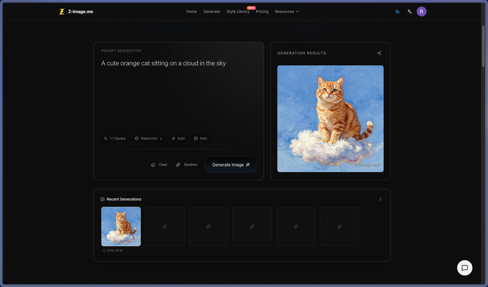Open the generated cat thumbnail from Recent Generations
Viewport: 488px width, 287px height.
pos(121,227)
